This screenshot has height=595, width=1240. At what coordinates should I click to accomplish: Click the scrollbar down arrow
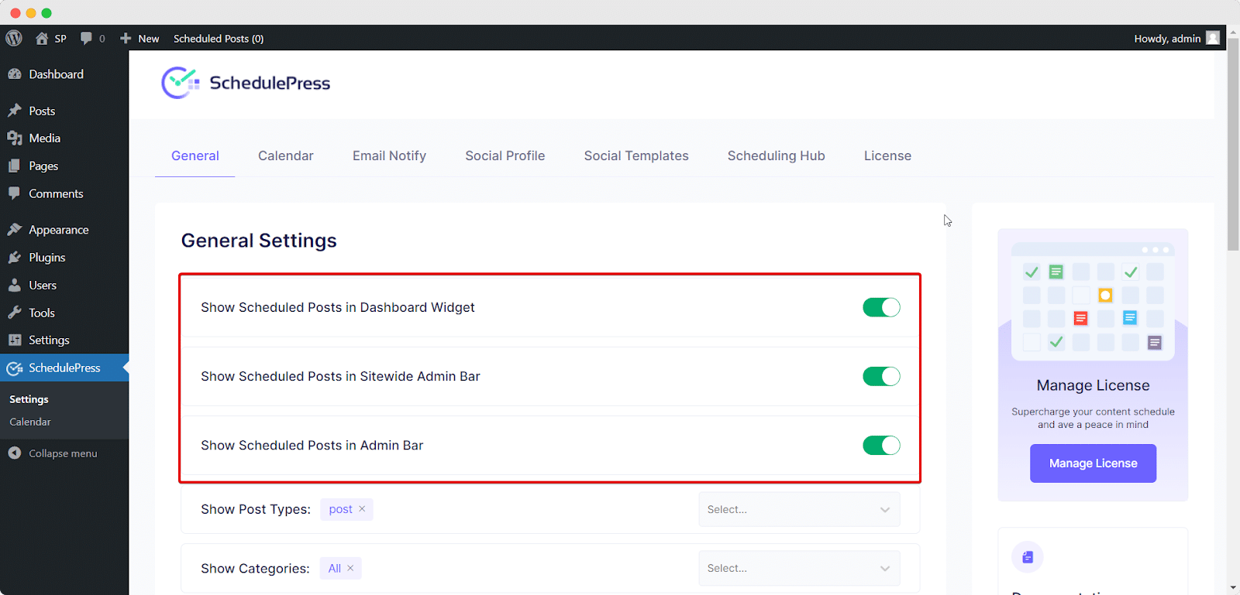pyautogui.click(x=1233, y=588)
